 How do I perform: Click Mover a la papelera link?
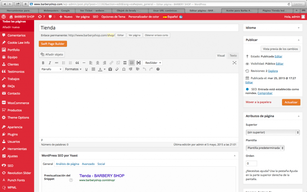point(258,102)
